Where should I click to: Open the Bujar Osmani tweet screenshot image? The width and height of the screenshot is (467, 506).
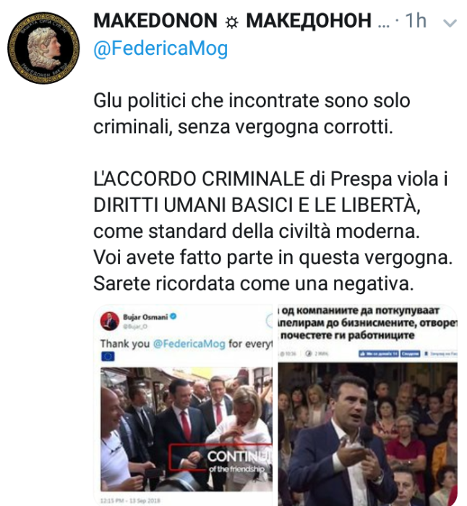tap(183, 405)
